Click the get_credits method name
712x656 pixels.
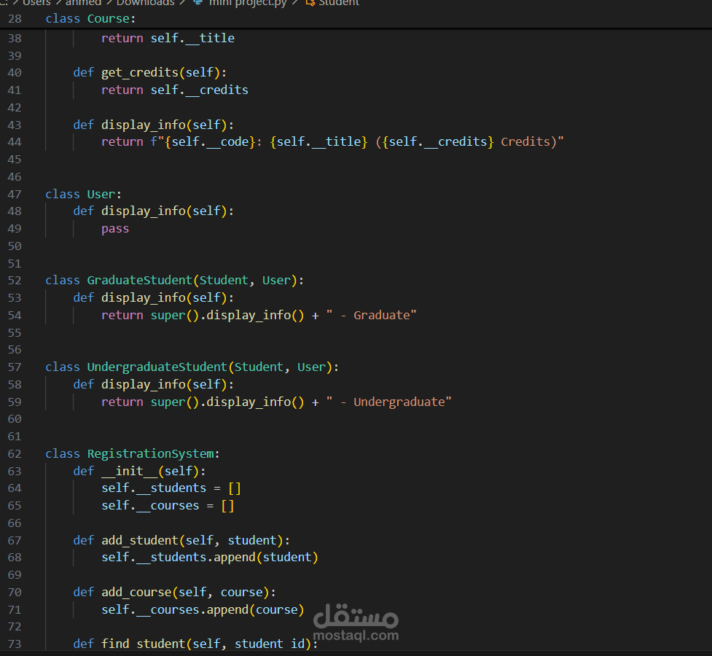pyautogui.click(x=140, y=73)
